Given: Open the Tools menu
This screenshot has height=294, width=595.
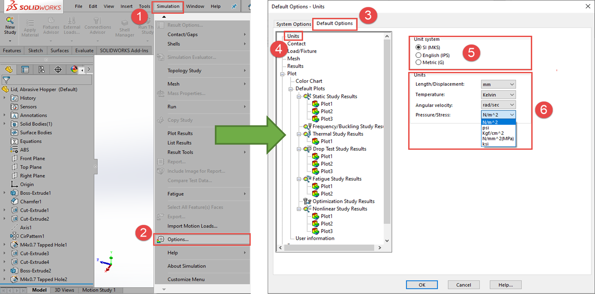Looking at the screenshot, I should point(144,6).
